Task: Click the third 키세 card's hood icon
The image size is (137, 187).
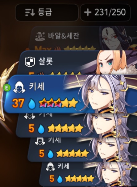Action: point(40,141)
